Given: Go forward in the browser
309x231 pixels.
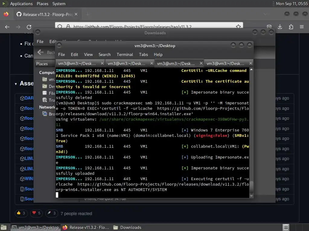Looking at the screenshot, I should (x=18, y=27).
